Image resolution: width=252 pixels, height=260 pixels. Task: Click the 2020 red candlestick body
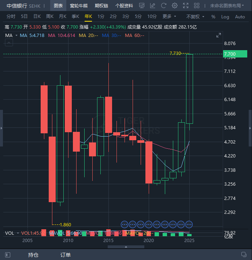tap(149, 162)
